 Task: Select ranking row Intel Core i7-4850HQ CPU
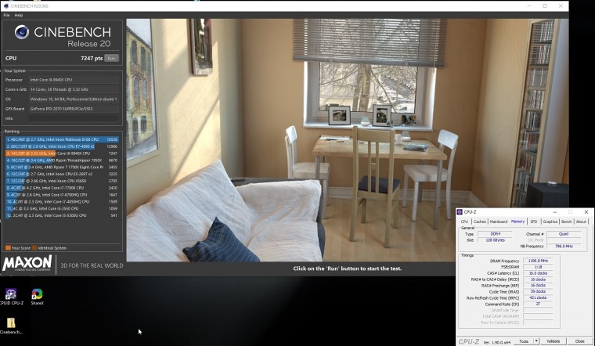(x=62, y=201)
